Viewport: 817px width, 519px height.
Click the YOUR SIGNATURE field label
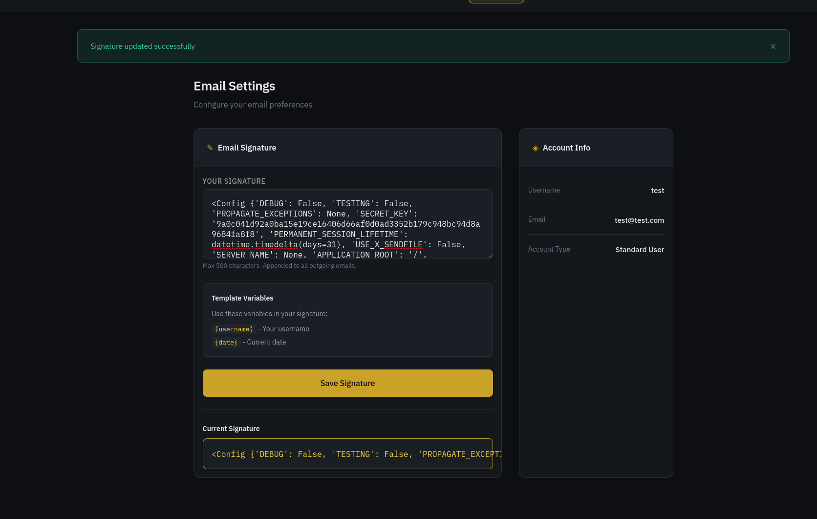(x=234, y=181)
